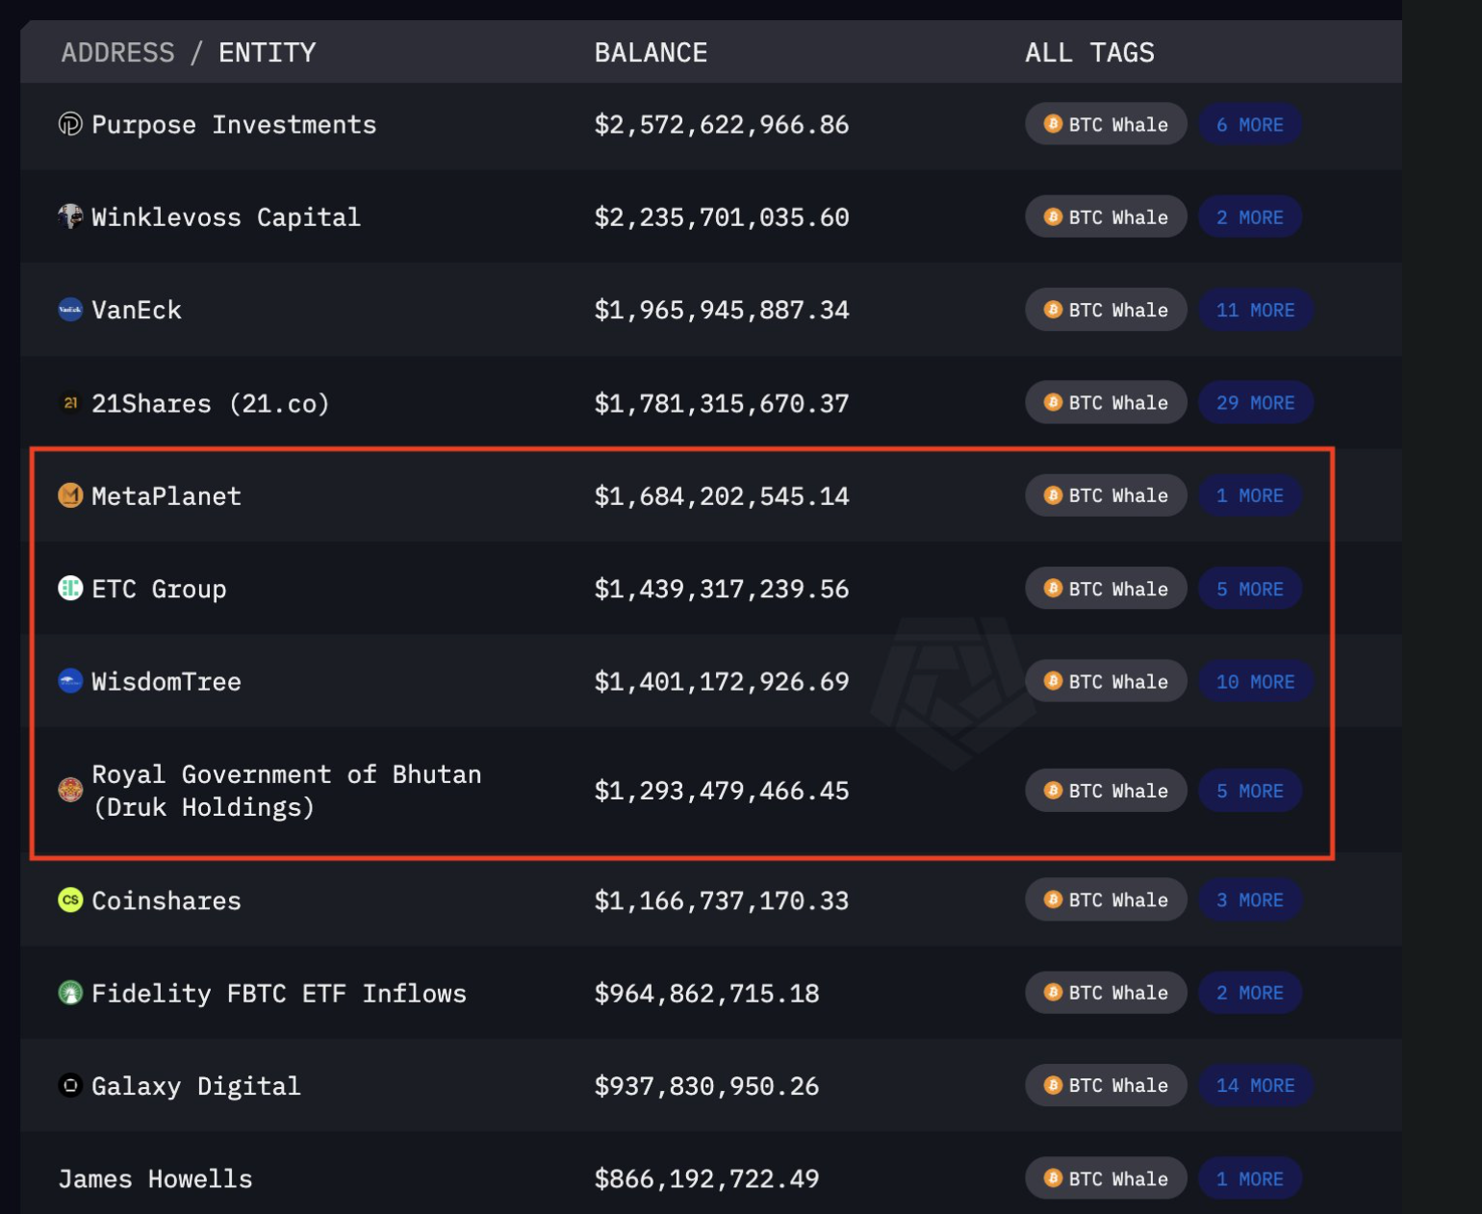Sort by the BALANCE column header
This screenshot has width=1482, height=1214.
(x=651, y=53)
